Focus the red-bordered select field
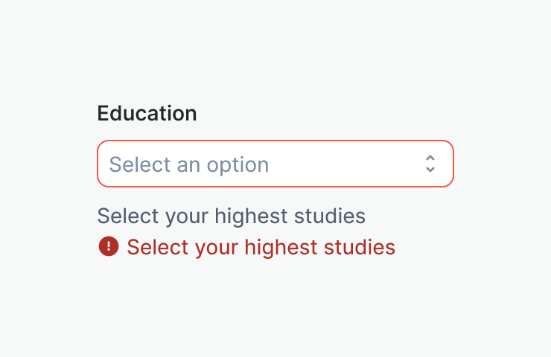Screen dimensions: 551x357 click(275, 164)
